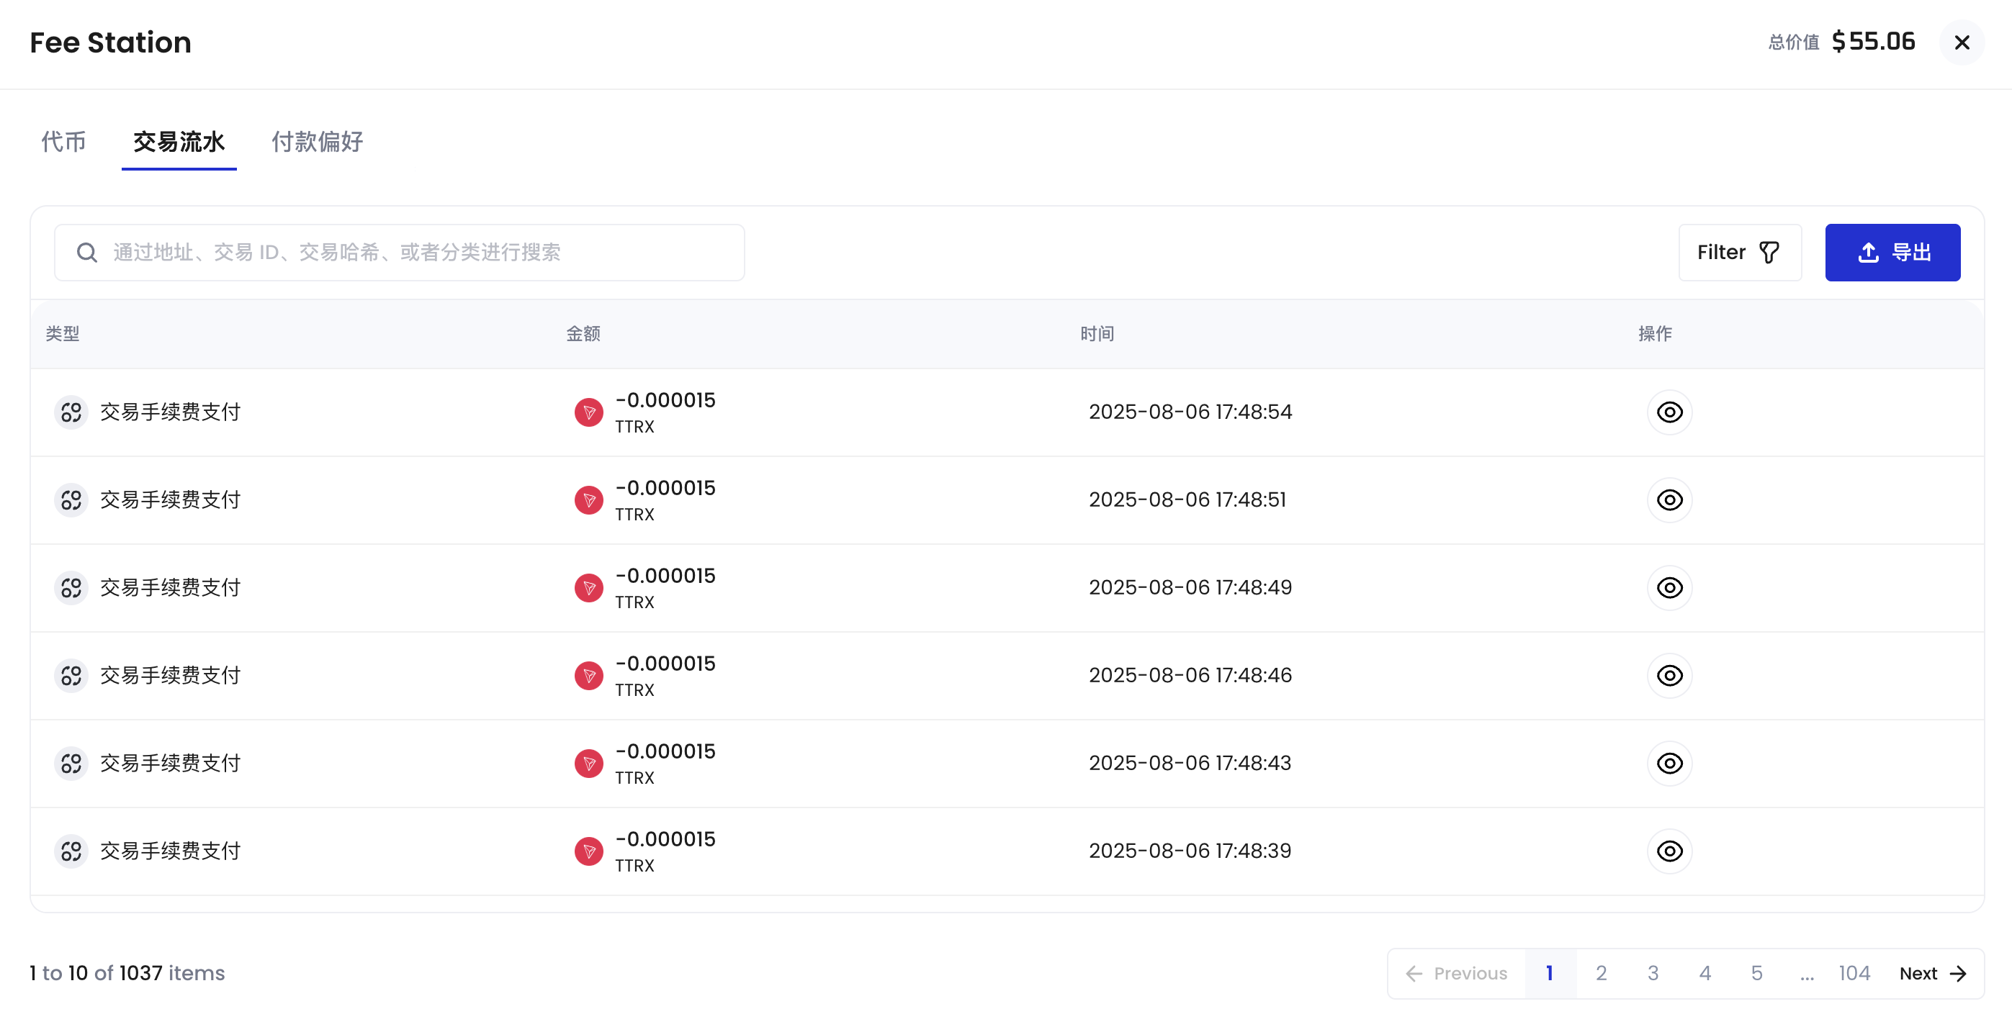
Task: Switch to the 代币 tab
Action: 63,142
